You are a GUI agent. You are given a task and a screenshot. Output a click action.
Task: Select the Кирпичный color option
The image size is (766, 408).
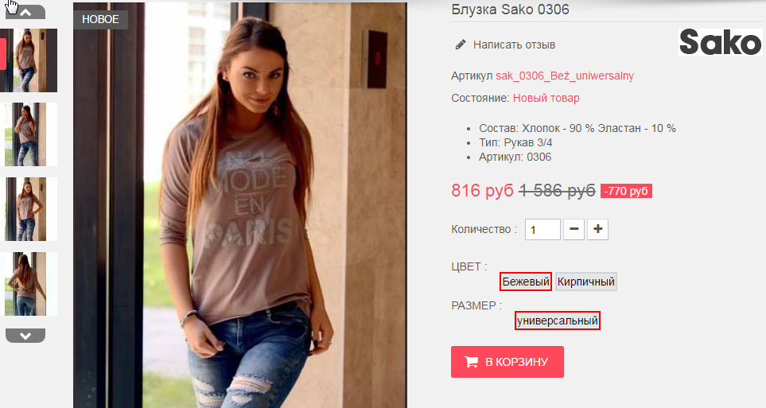pyautogui.click(x=585, y=282)
